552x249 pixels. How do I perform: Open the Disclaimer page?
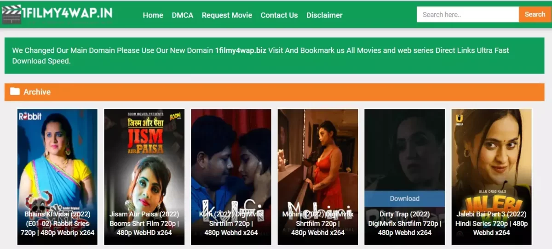(x=324, y=15)
